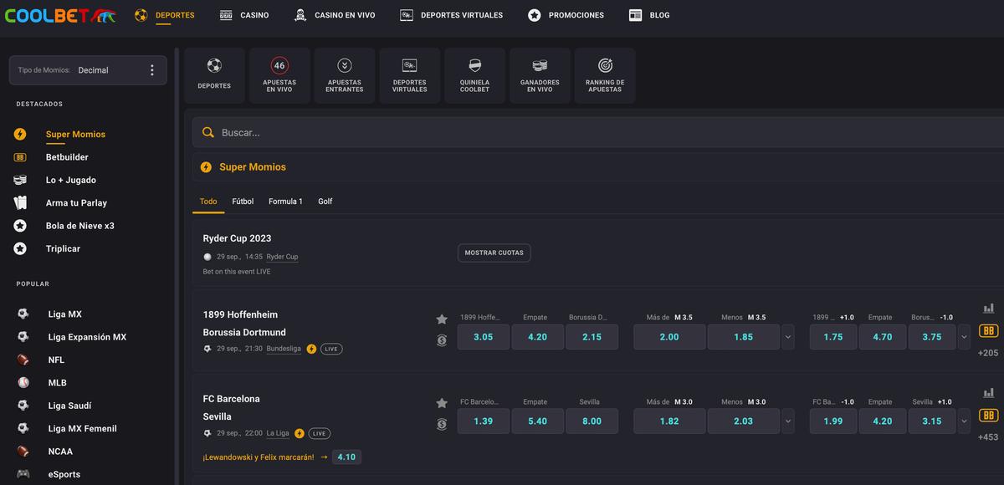The height and width of the screenshot is (485, 1004).
Task: Open Deportes Virtuales in top navigation
Action: [x=452, y=15]
